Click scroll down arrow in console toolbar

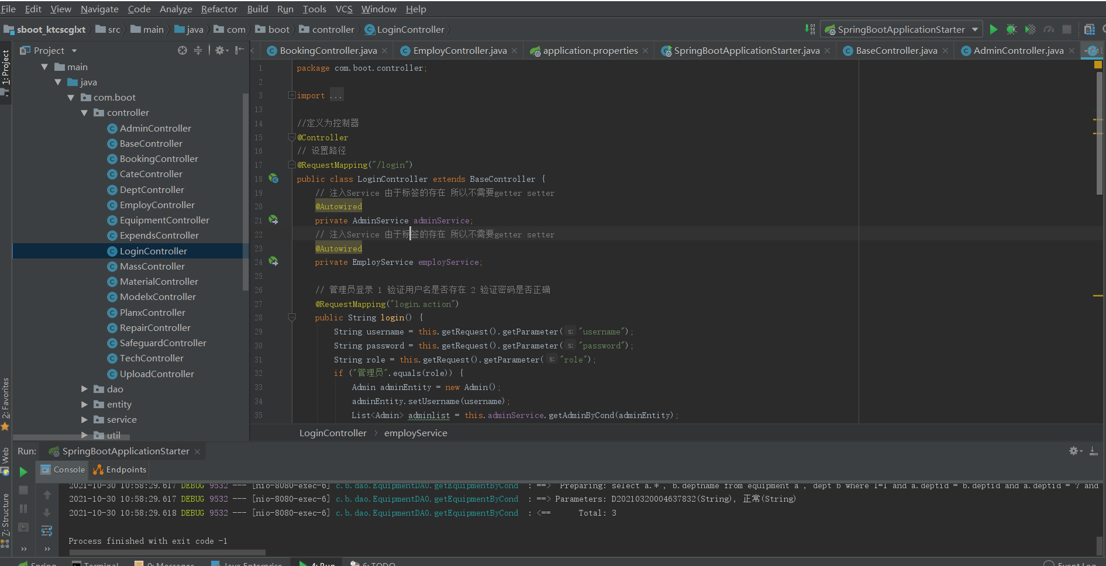pyautogui.click(x=47, y=512)
